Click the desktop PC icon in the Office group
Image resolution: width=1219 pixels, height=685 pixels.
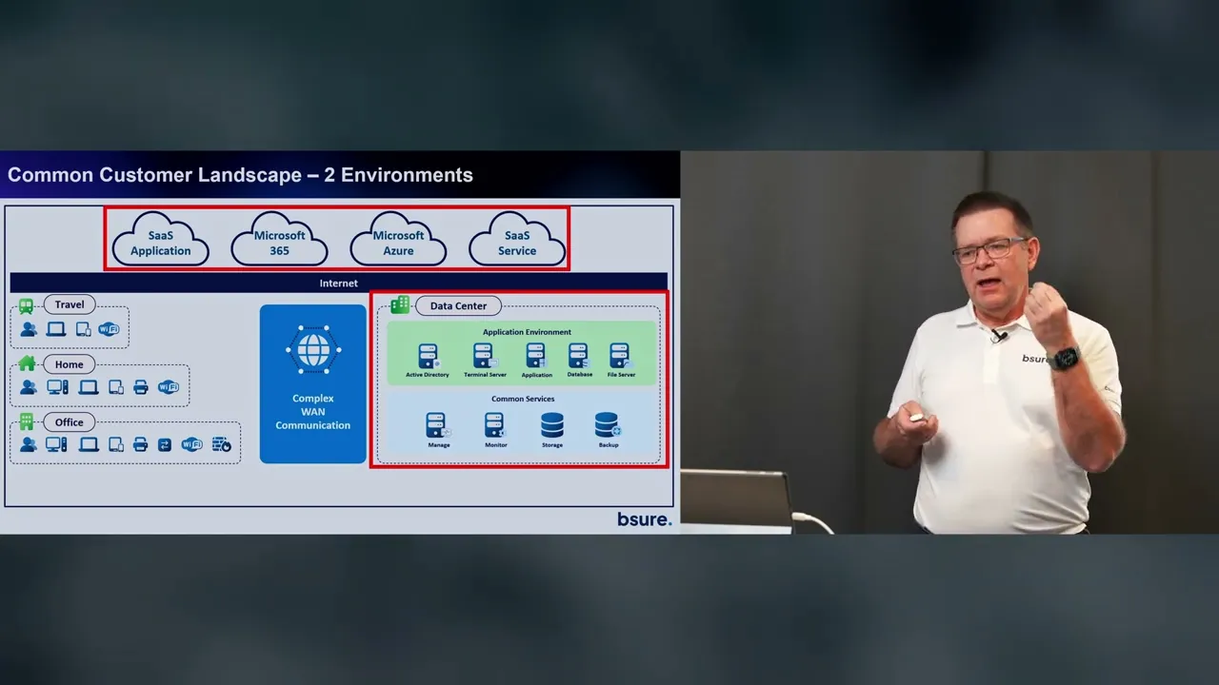56,444
